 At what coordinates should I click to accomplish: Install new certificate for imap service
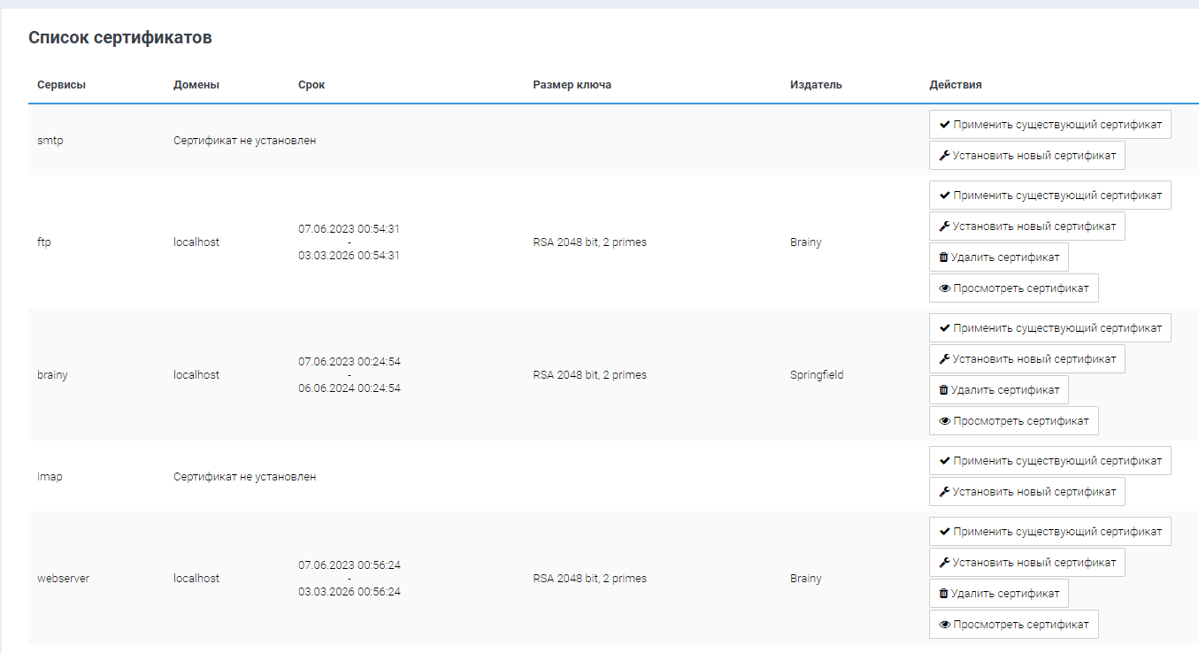1026,492
